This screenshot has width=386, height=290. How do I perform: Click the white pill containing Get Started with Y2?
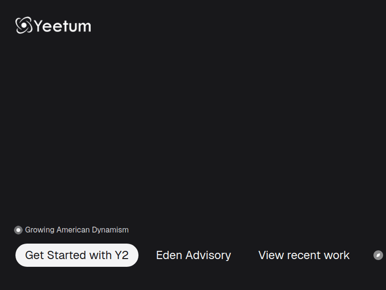pyautogui.click(x=77, y=255)
